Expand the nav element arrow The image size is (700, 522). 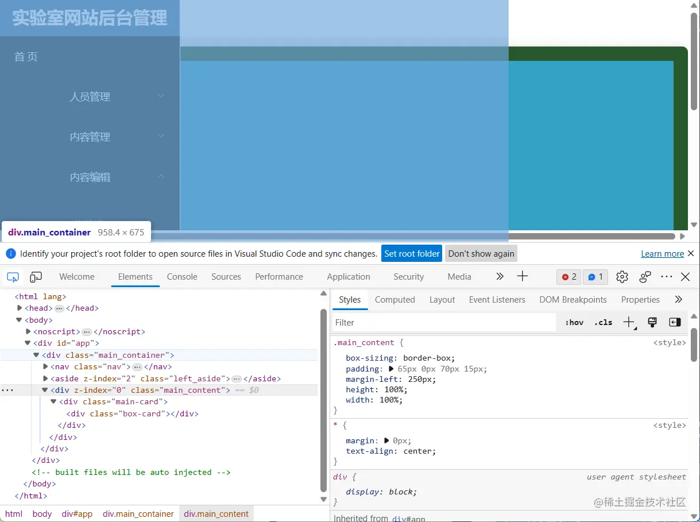(46, 367)
